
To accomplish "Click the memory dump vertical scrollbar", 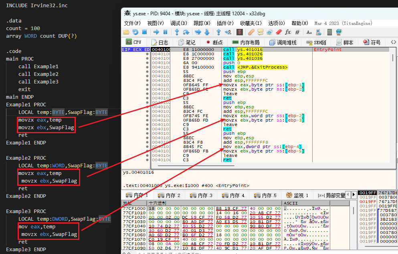I will [x=353, y=211].
